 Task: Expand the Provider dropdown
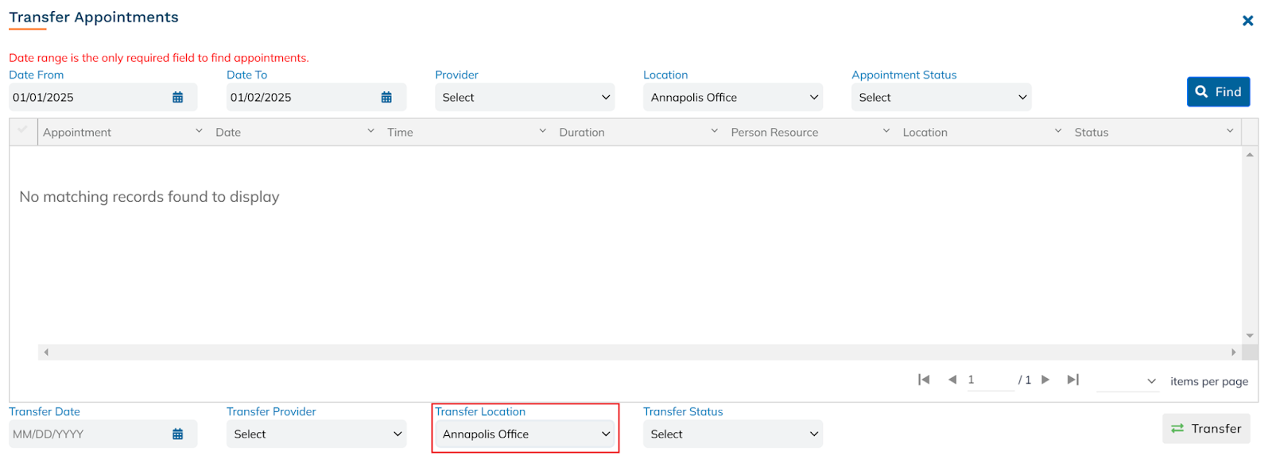pyautogui.click(x=525, y=97)
